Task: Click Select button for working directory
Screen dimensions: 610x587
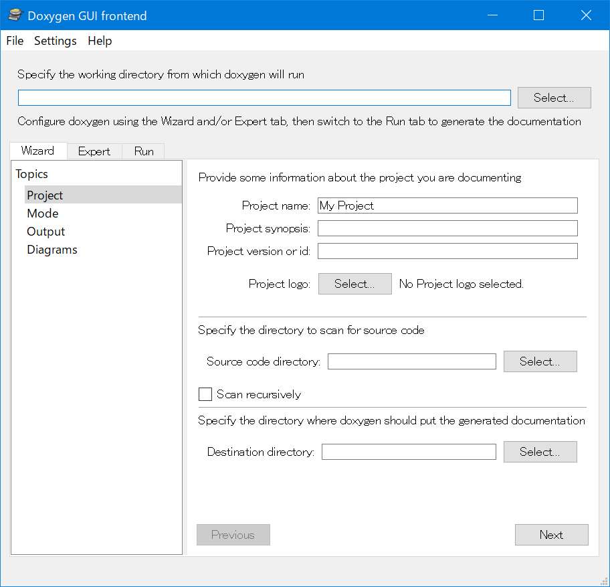Action: coord(554,97)
